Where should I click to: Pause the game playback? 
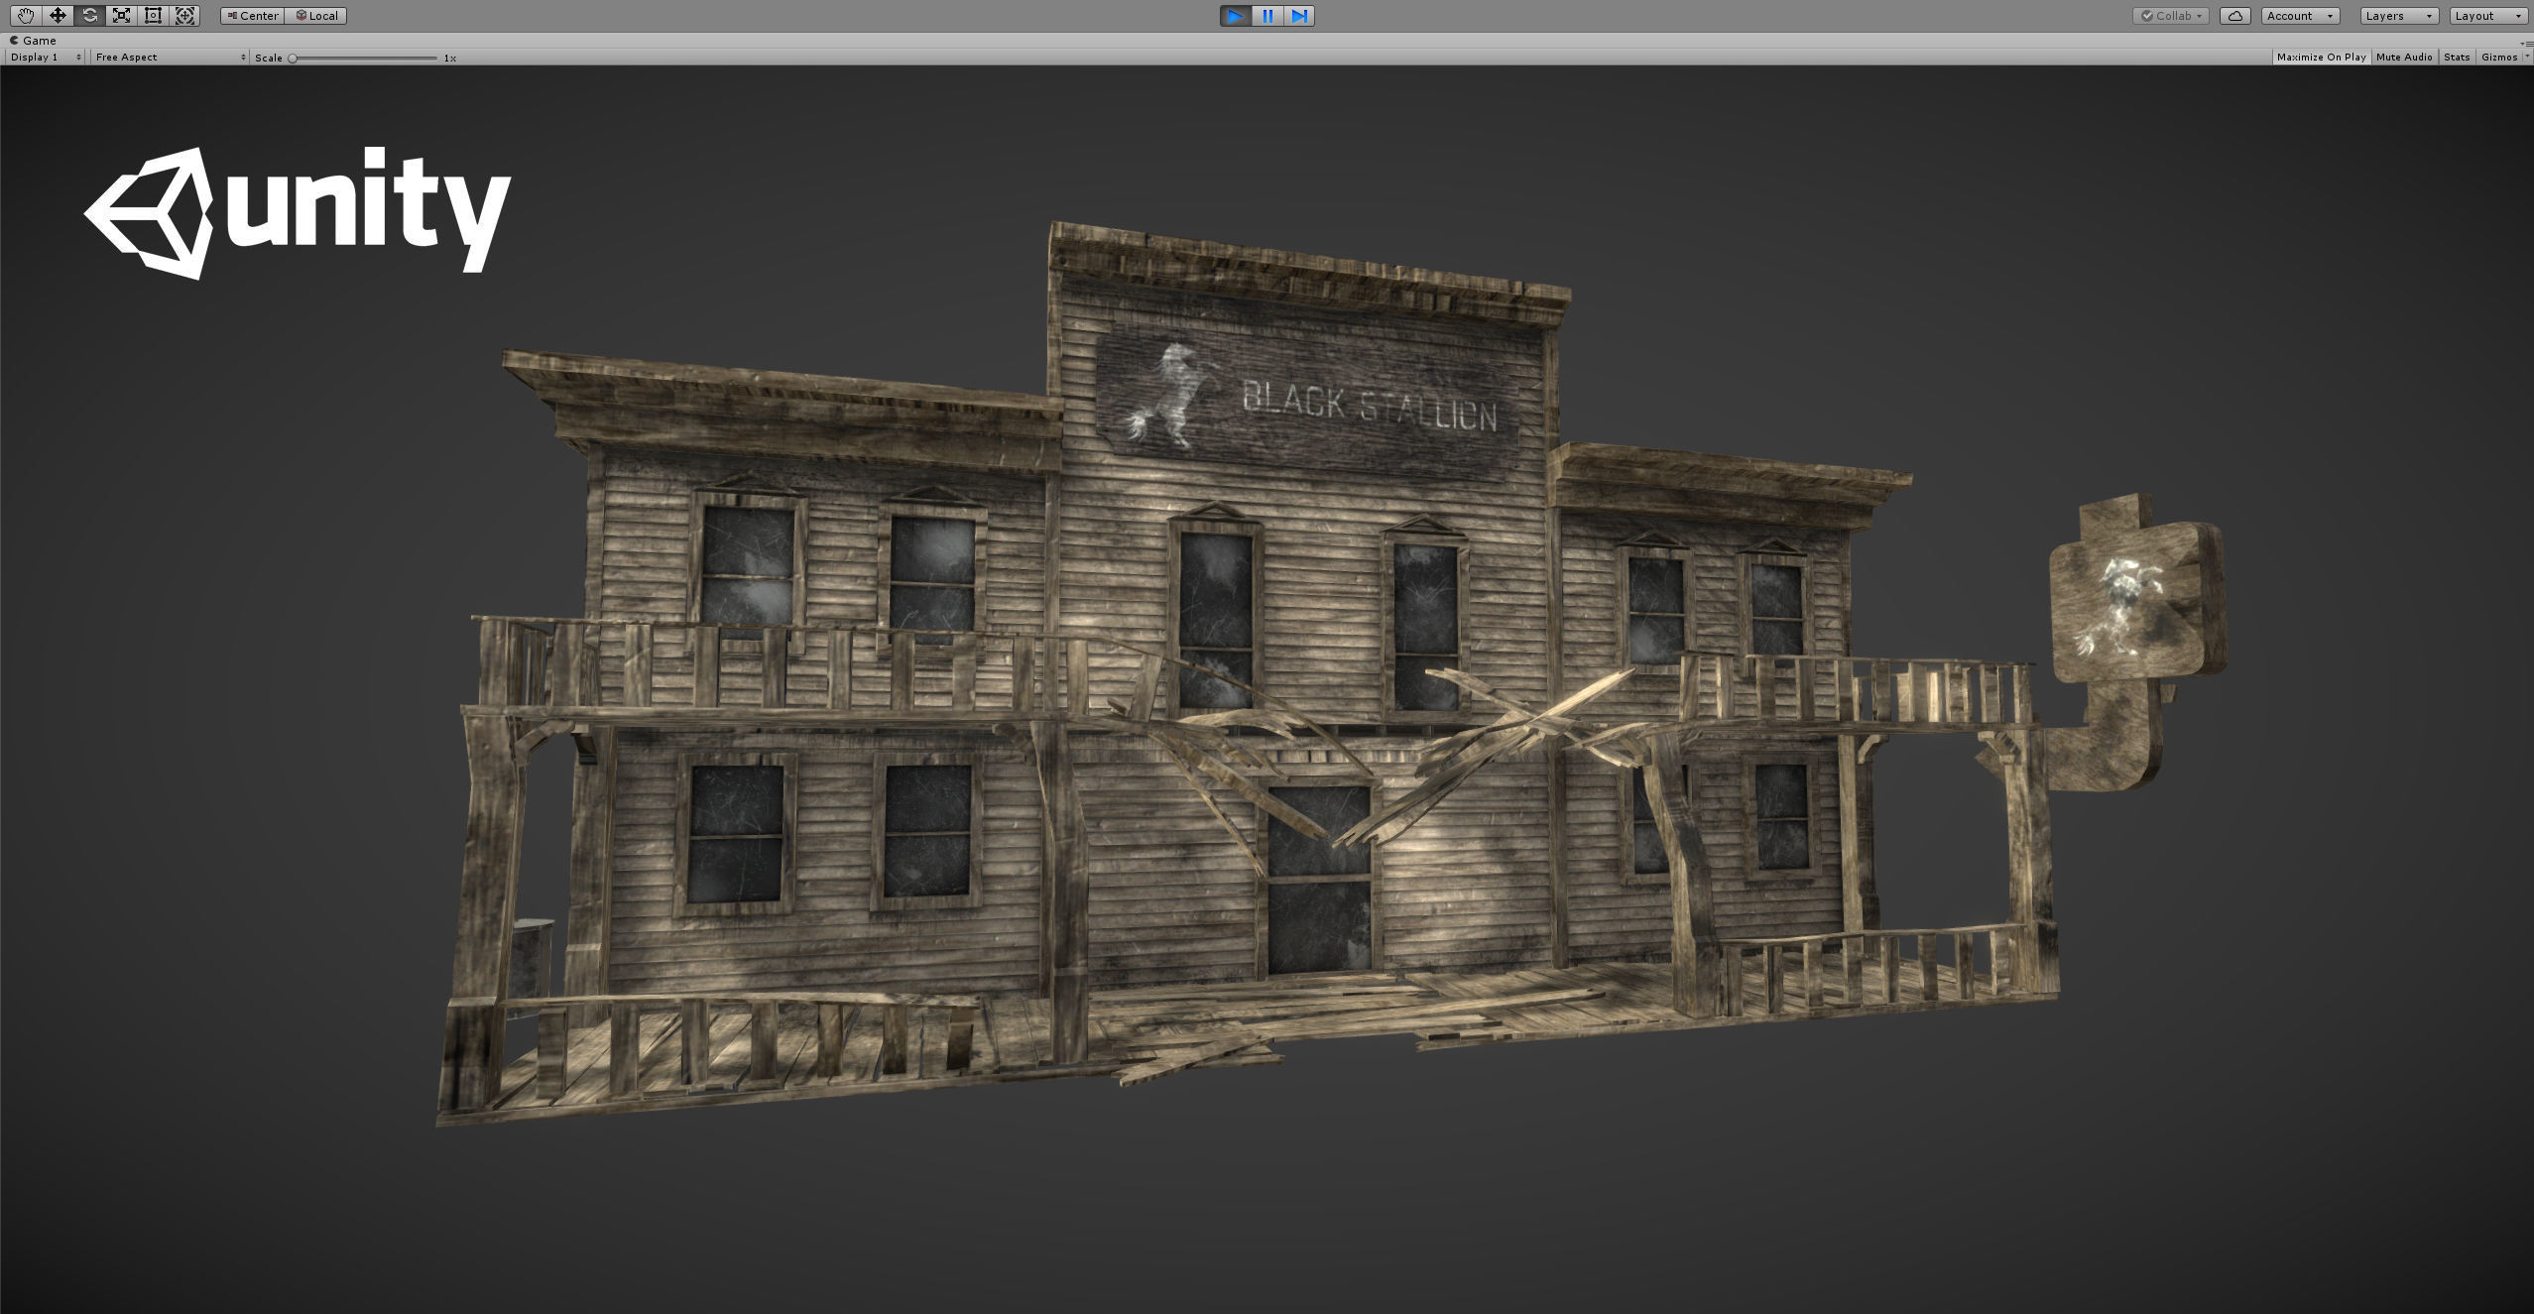1267,16
